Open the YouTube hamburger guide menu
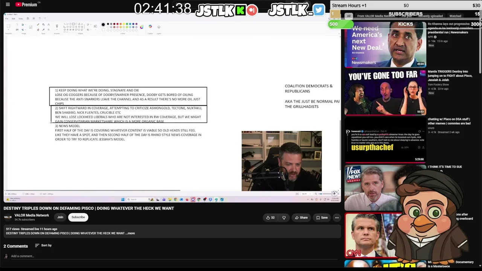Image resolution: width=482 pixels, height=271 pixels. (x=8, y=5)
